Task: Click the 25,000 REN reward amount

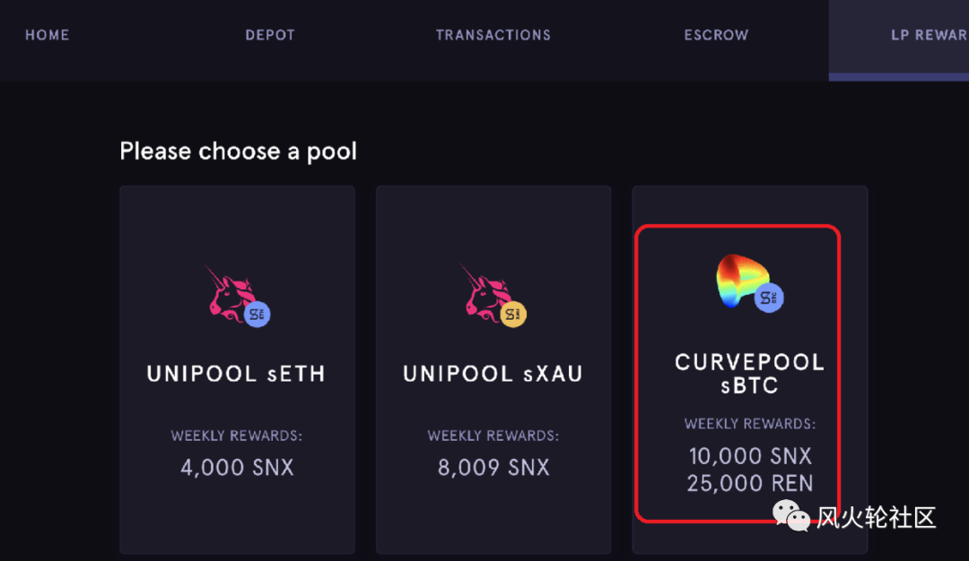Action: point(750,483)
